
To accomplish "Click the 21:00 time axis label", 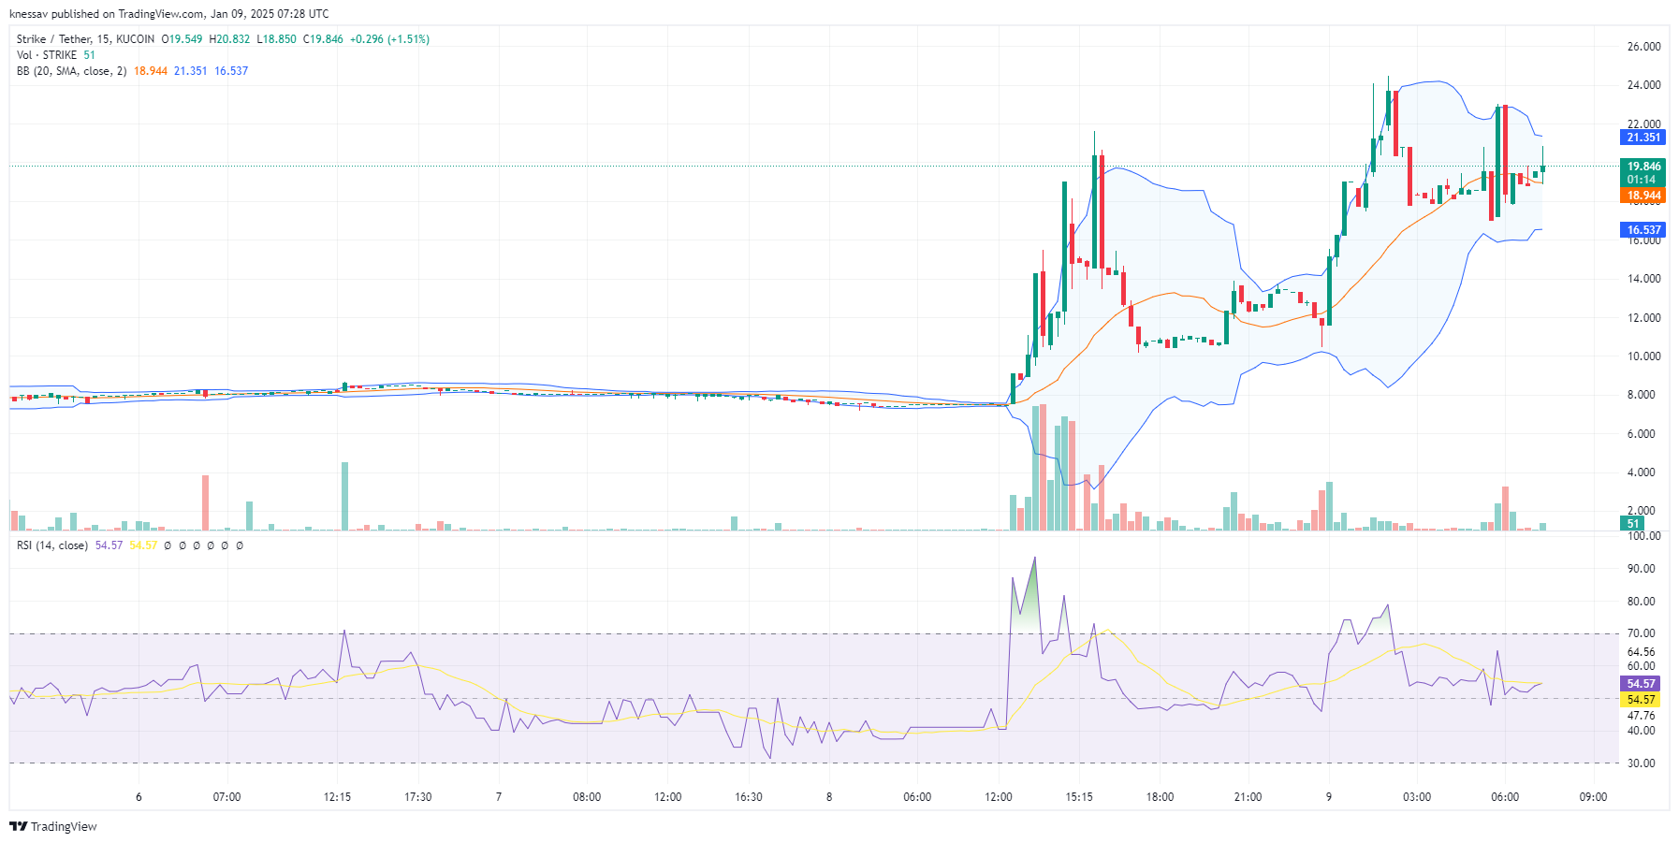I will coord(1248,797).
